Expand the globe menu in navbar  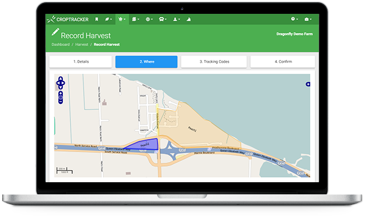click(x=149, y=19)
